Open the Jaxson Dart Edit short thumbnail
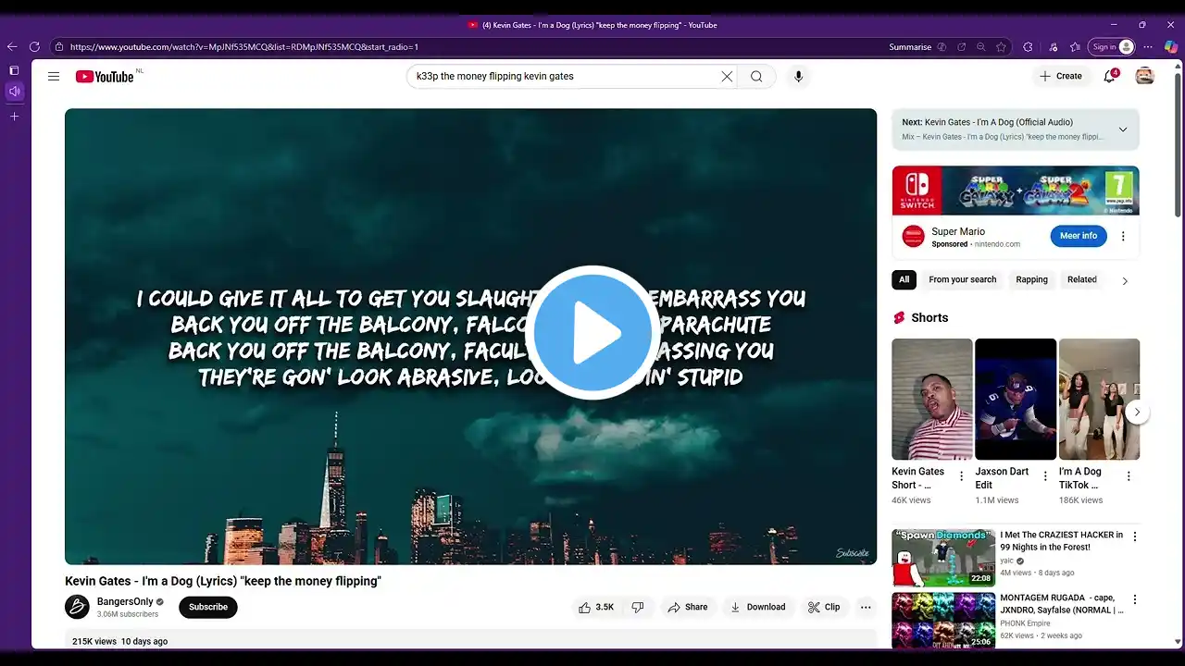This screenshot has width=1185, height=666. point(1016,400)
